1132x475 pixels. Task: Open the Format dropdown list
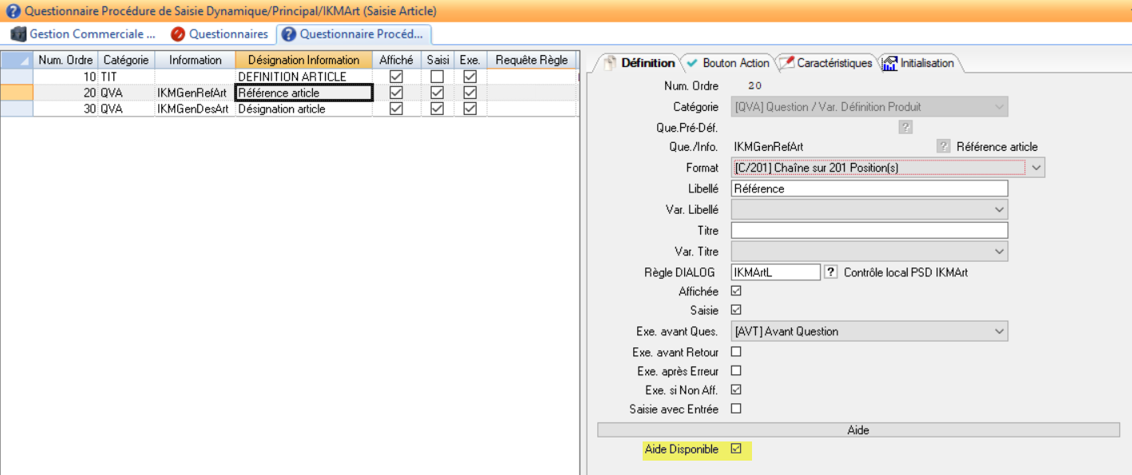coord(1035,168)
